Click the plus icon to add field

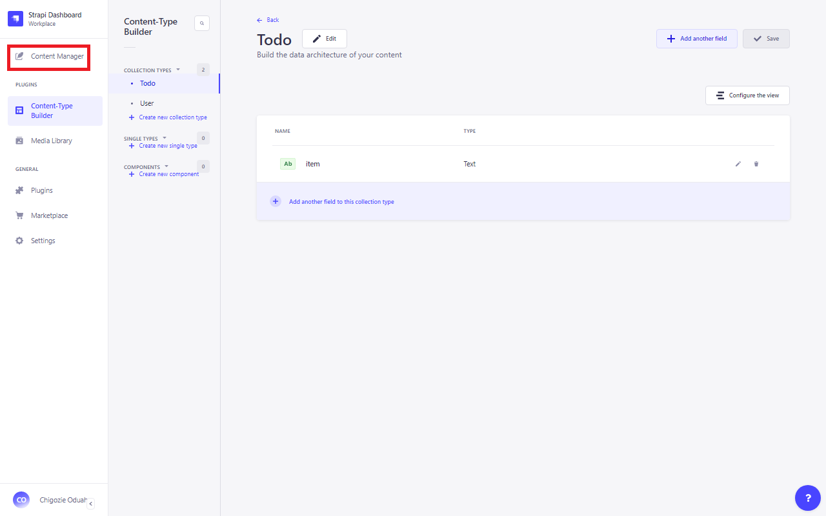click(x=276, y=201)
